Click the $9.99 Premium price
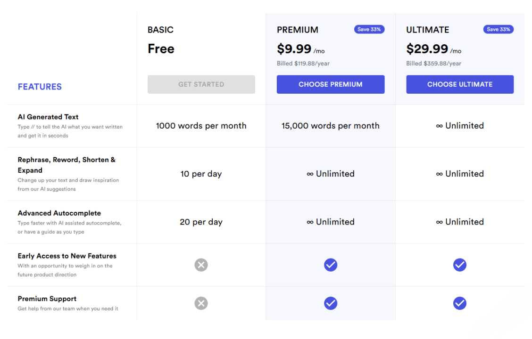 coord(294,49)
